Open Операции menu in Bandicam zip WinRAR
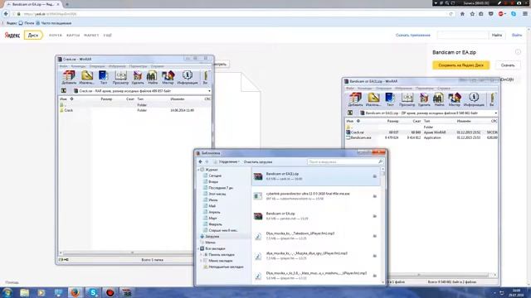This screenshot has width=531, height=298. click(x=383, y=89)
